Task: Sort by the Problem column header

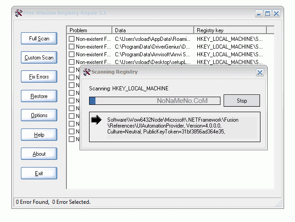Action: click(x=89, y=30)
